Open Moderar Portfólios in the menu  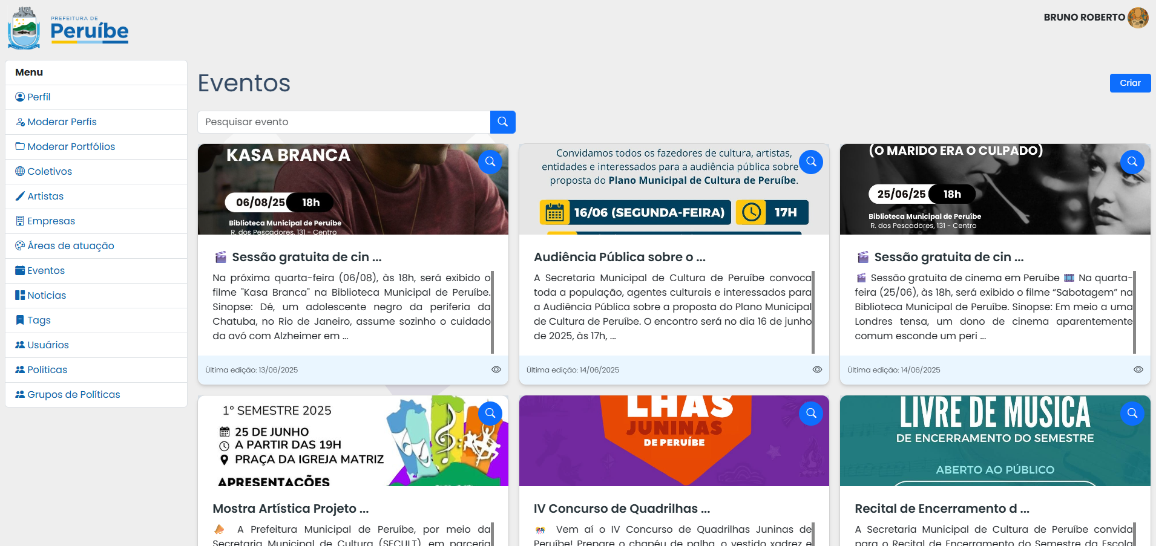click(x=96, y=147)
